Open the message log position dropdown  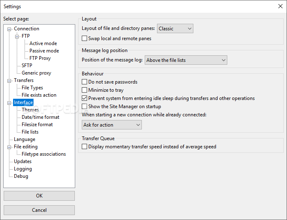pyautogui.click(x=186, y=60)
